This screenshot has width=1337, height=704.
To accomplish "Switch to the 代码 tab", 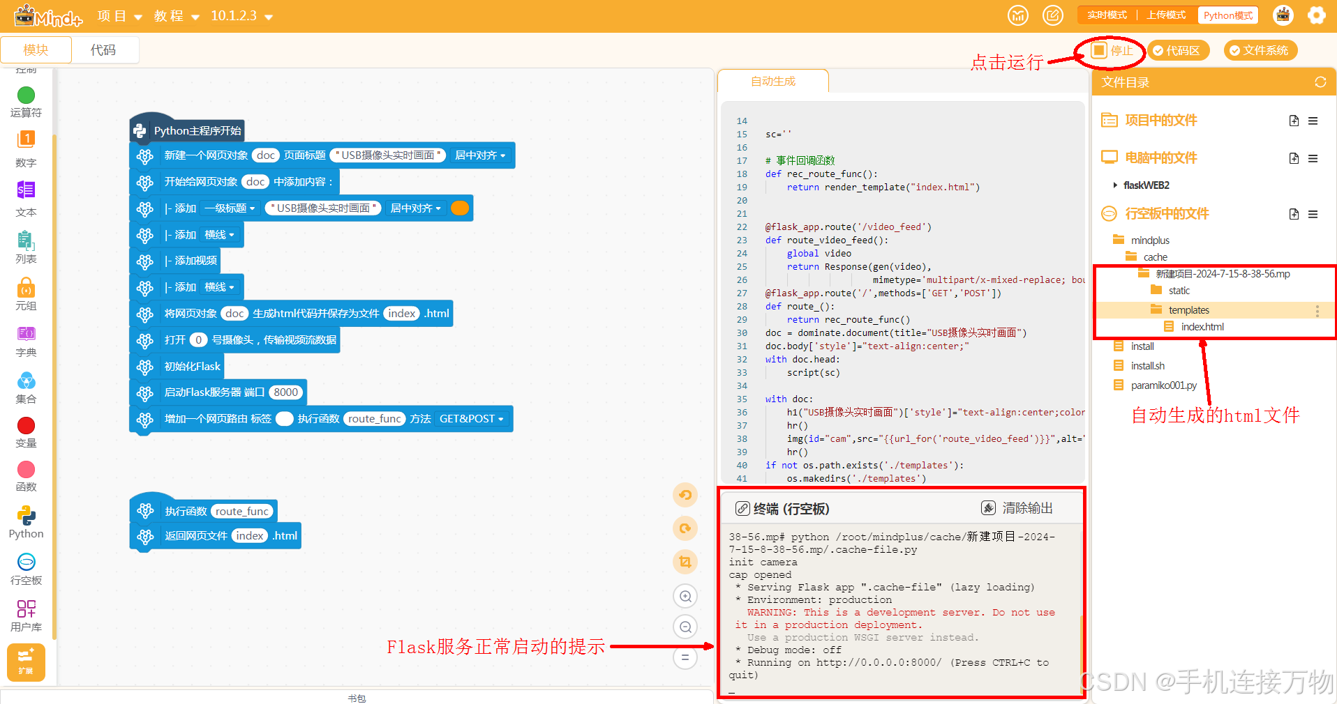I will click(x=103, y=50).
